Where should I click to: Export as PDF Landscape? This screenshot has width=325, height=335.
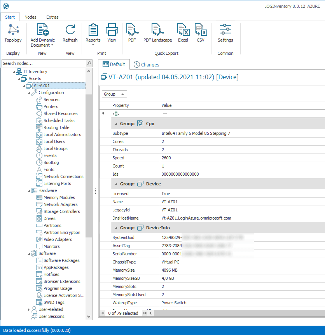157,33
